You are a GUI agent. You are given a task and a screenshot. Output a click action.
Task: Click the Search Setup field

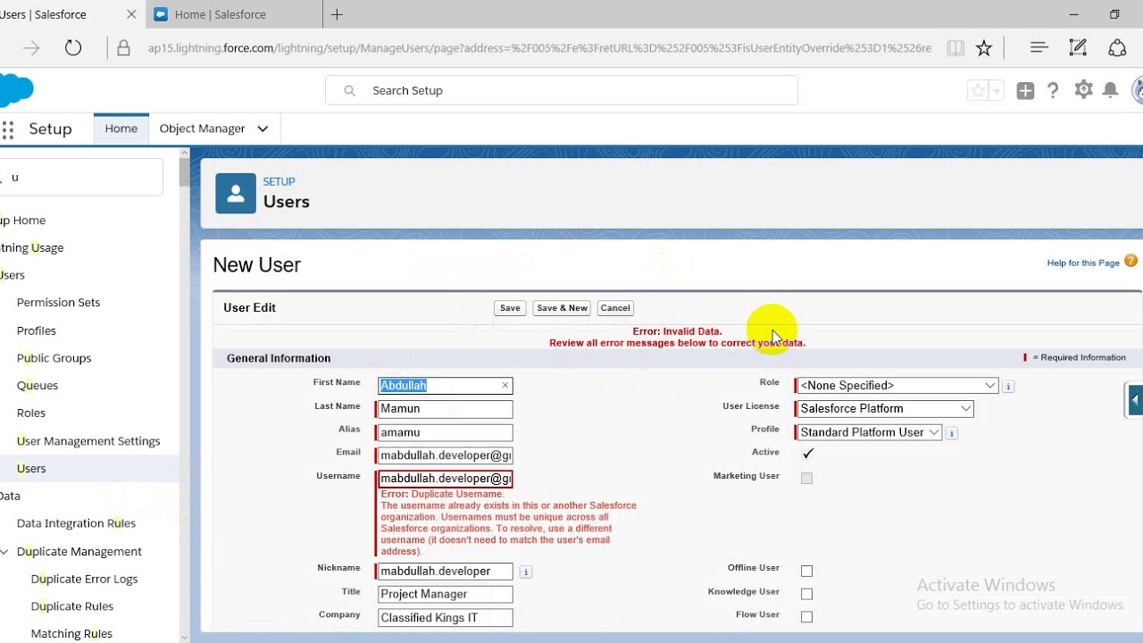(562, 90)
